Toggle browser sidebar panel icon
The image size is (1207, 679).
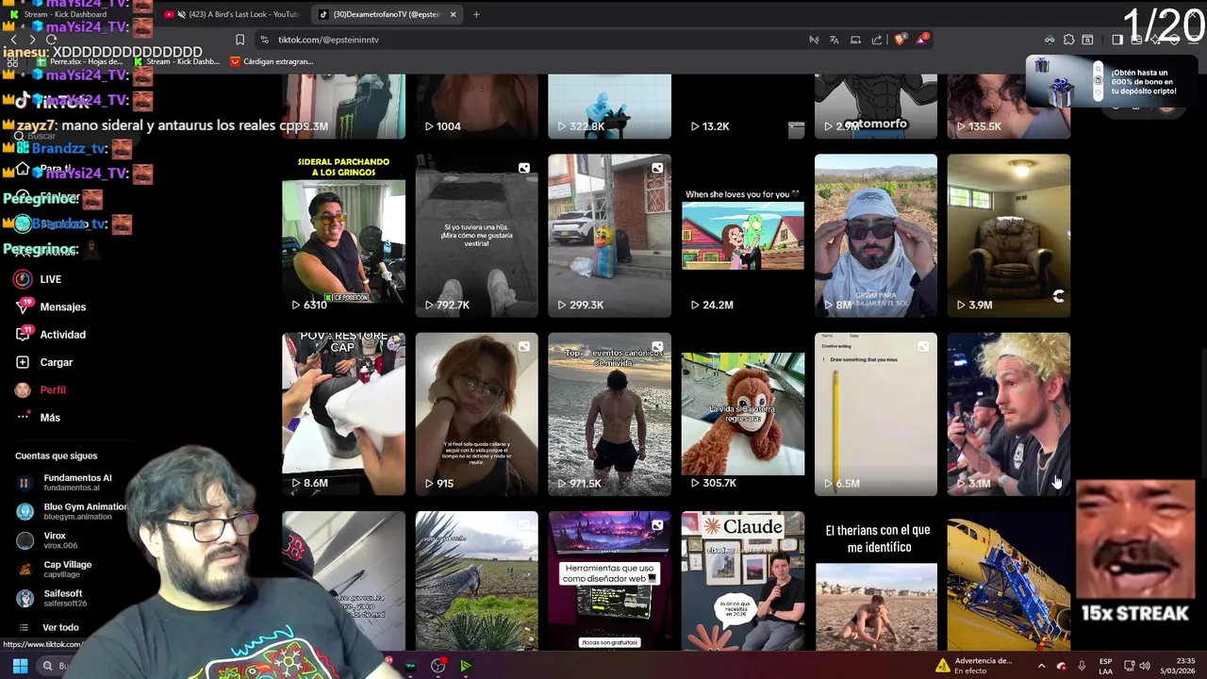tap(1117, 40)
